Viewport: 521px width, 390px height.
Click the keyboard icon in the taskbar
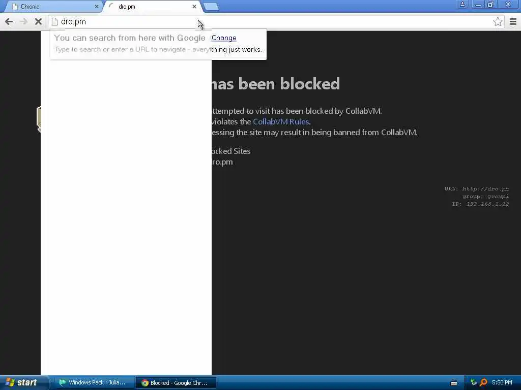click(454, 383)
